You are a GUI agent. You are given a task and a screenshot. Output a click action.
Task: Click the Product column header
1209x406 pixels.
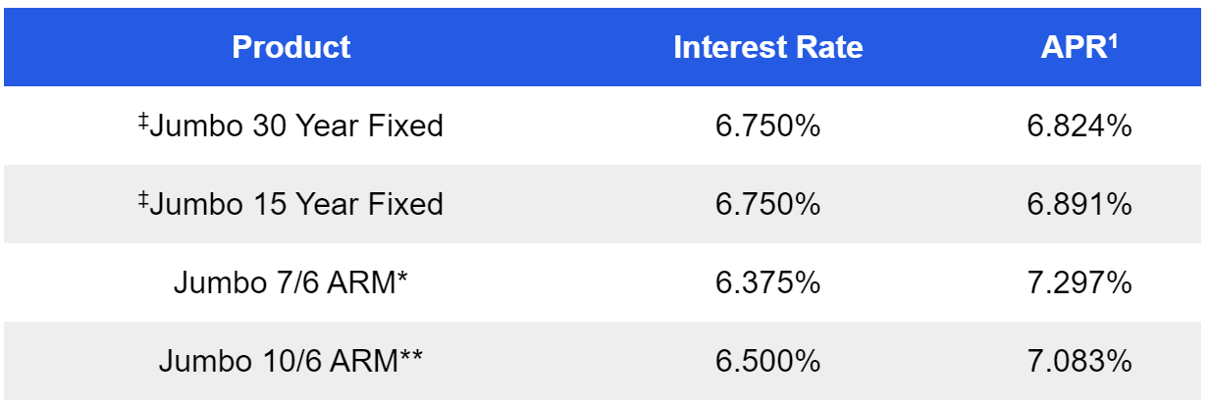[x=291, y=47]
